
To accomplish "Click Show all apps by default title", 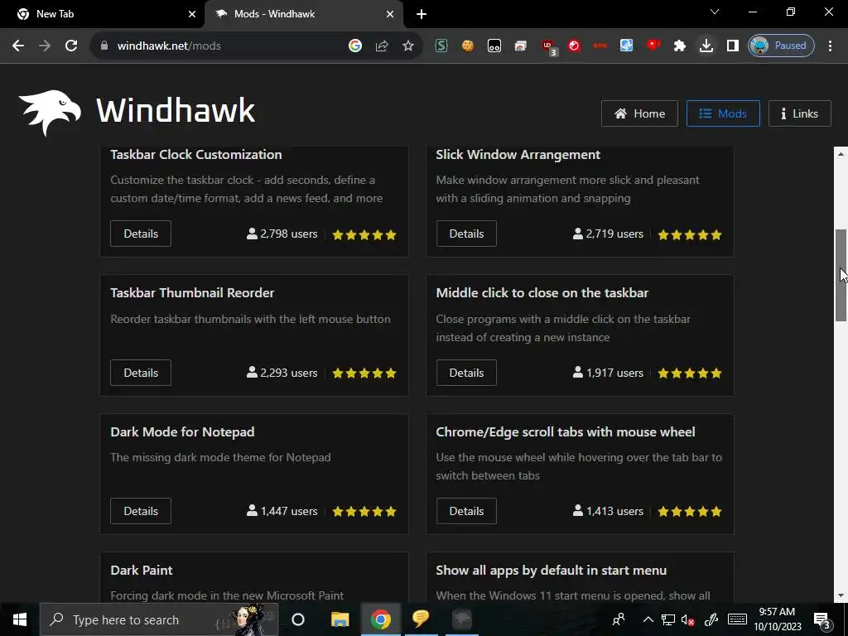I will 551,570.
